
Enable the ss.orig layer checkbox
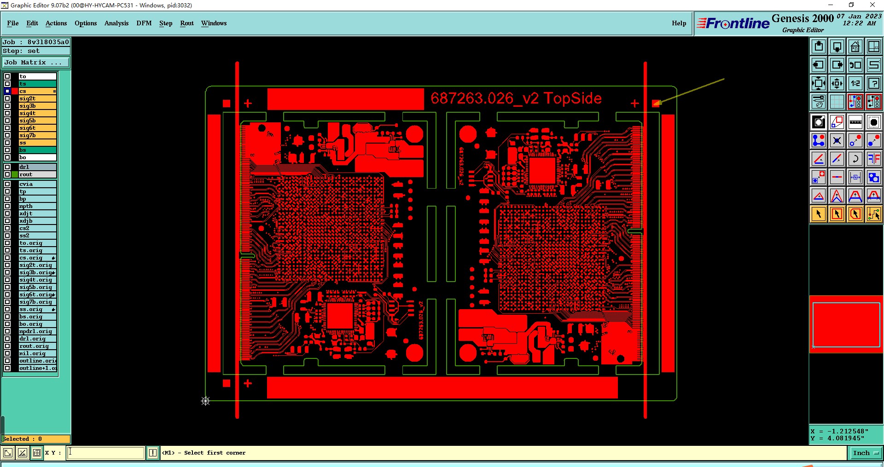(x=7, y=309)
